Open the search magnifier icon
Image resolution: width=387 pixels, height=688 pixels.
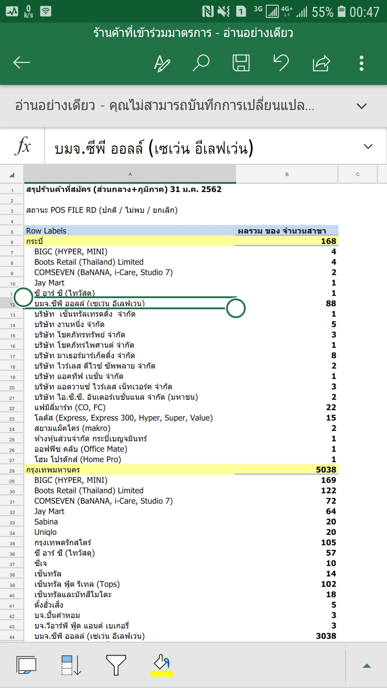point(201,63)
